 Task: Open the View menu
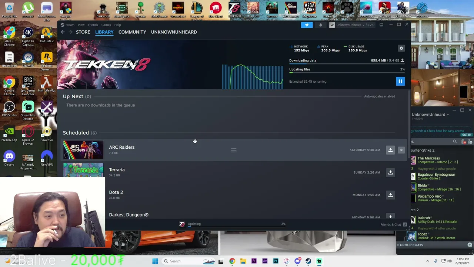pyautogui.click(x=81, y=25)
